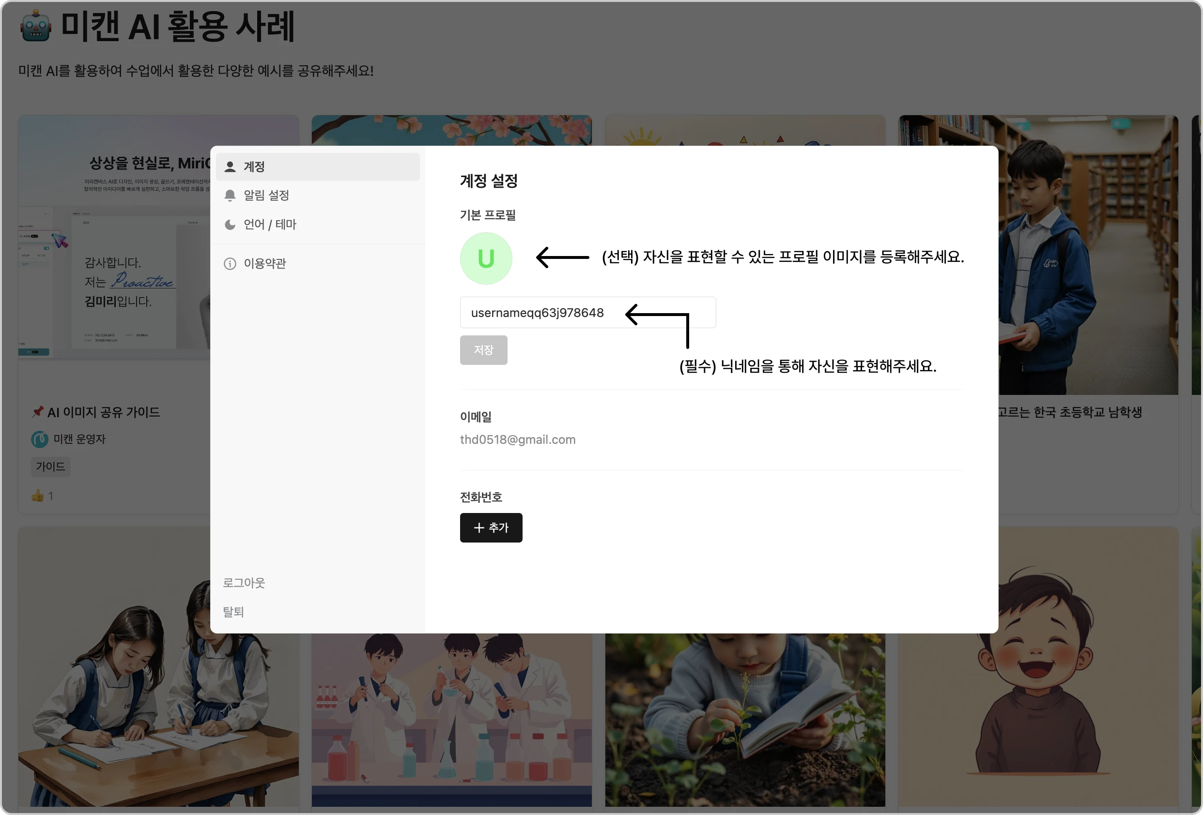Open the sun and shapes drawing thumbnail
Image resolution: width=1203 pixels, height=815 pixels.
(745, 130)
